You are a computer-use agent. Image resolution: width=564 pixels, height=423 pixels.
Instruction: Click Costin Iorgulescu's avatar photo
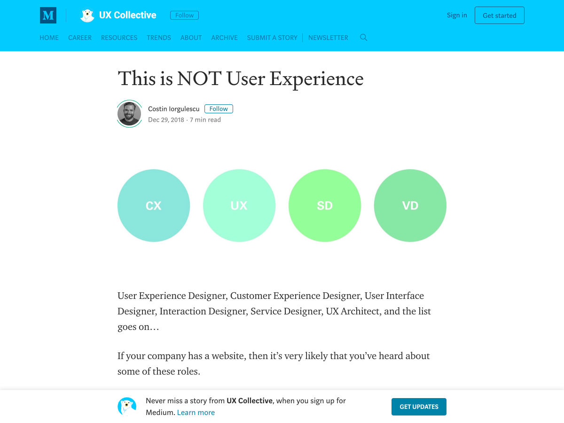click(129, 114)
